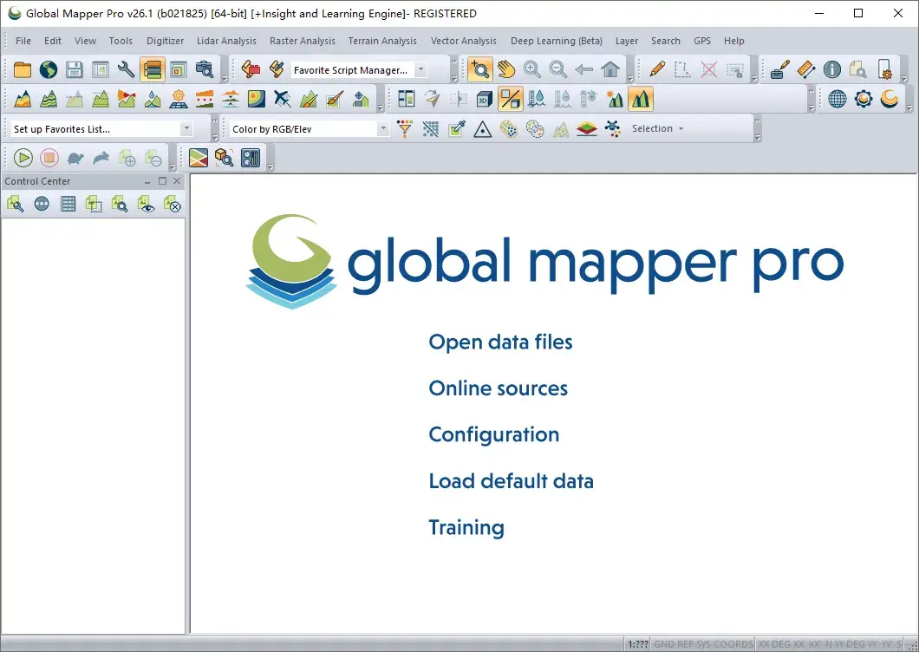Activate the Zoom In magnifier tool

(531, 69)
